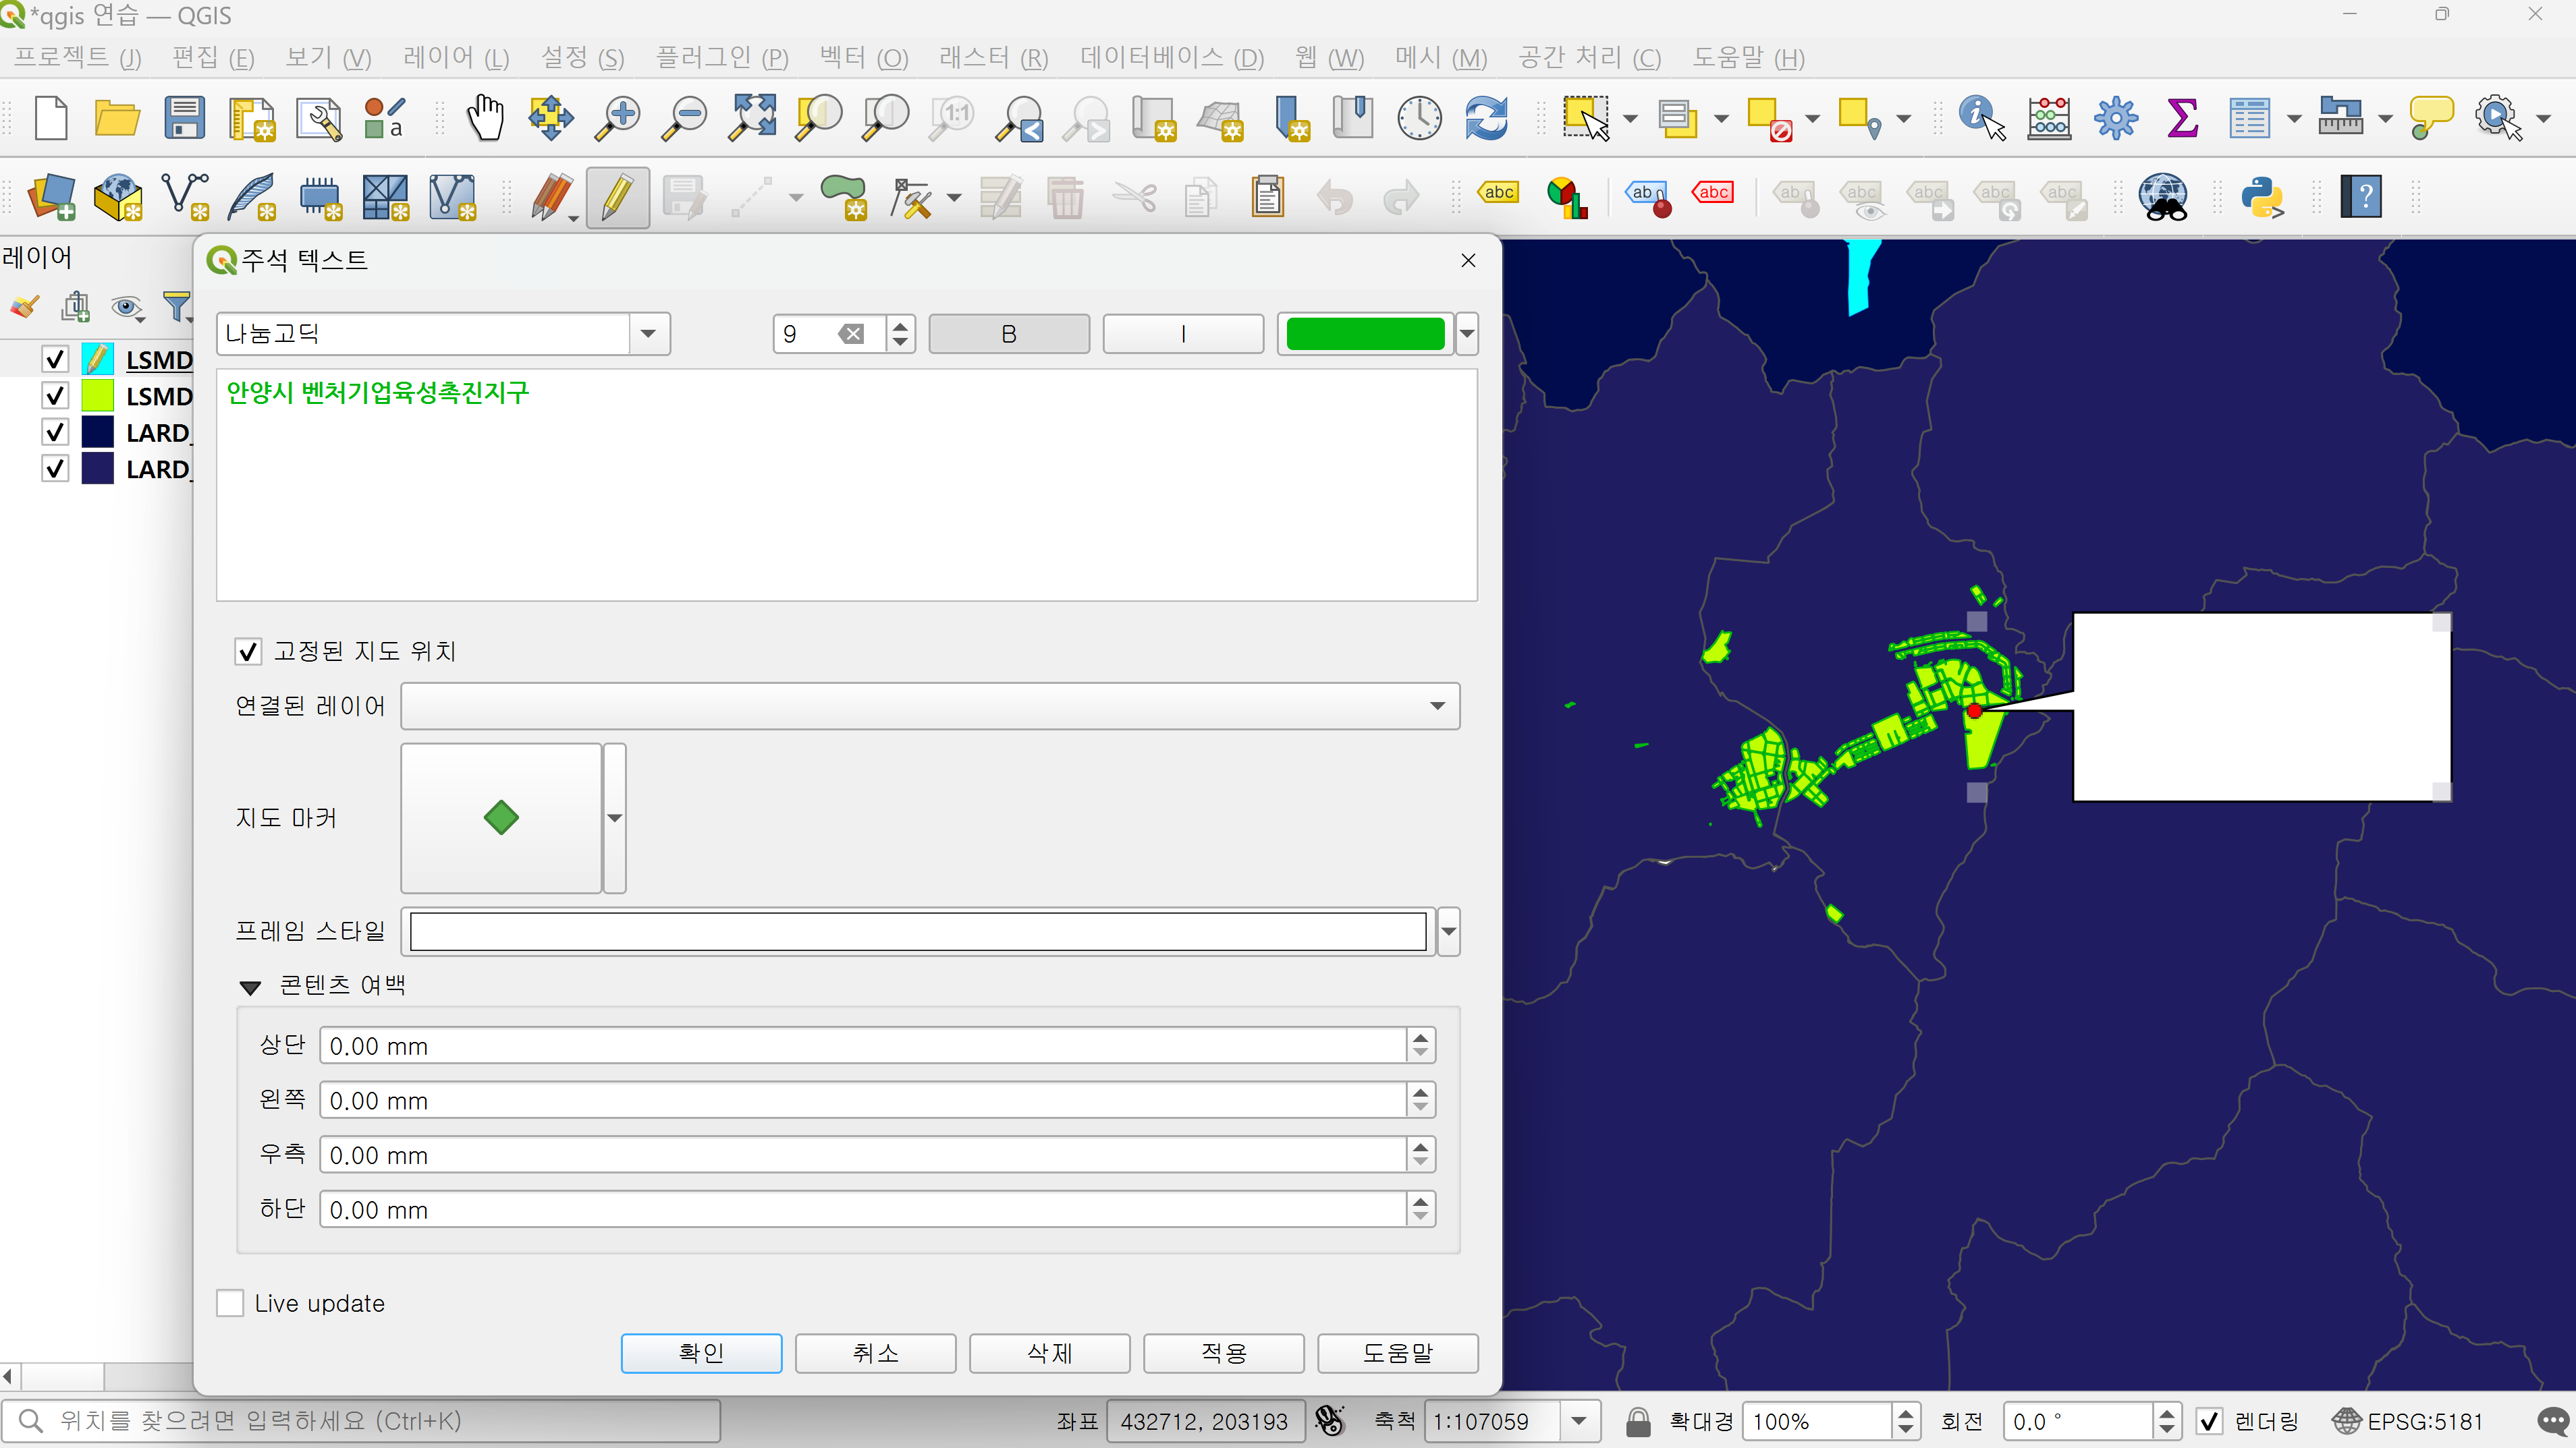Click the Identify Features tool
Viewport: 2576px width, 1448px height.
(1981, 118)
